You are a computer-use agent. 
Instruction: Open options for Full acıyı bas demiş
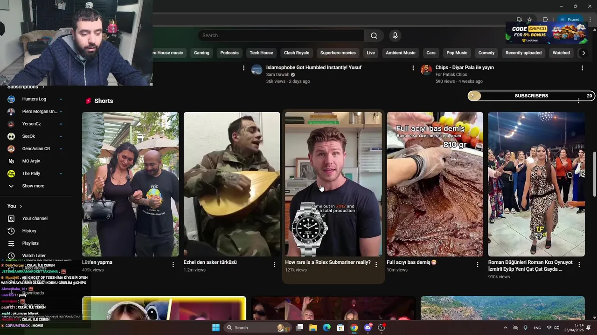pos(477,264)
